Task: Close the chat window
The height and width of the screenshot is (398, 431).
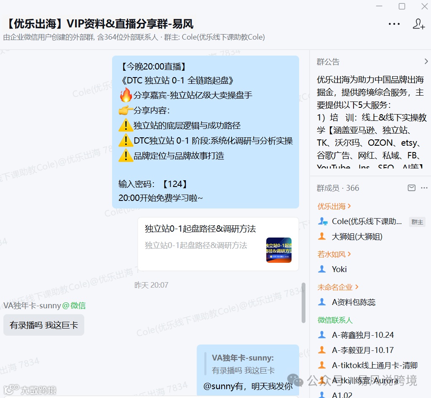Action: [x=424, y=6]
